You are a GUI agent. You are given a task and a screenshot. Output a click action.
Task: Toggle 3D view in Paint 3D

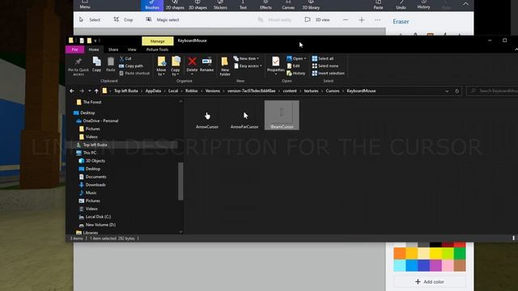[317, 19]
